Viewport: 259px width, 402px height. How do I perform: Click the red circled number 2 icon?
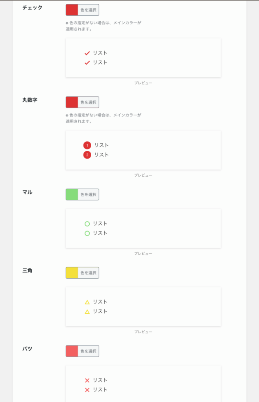(87, 155)
